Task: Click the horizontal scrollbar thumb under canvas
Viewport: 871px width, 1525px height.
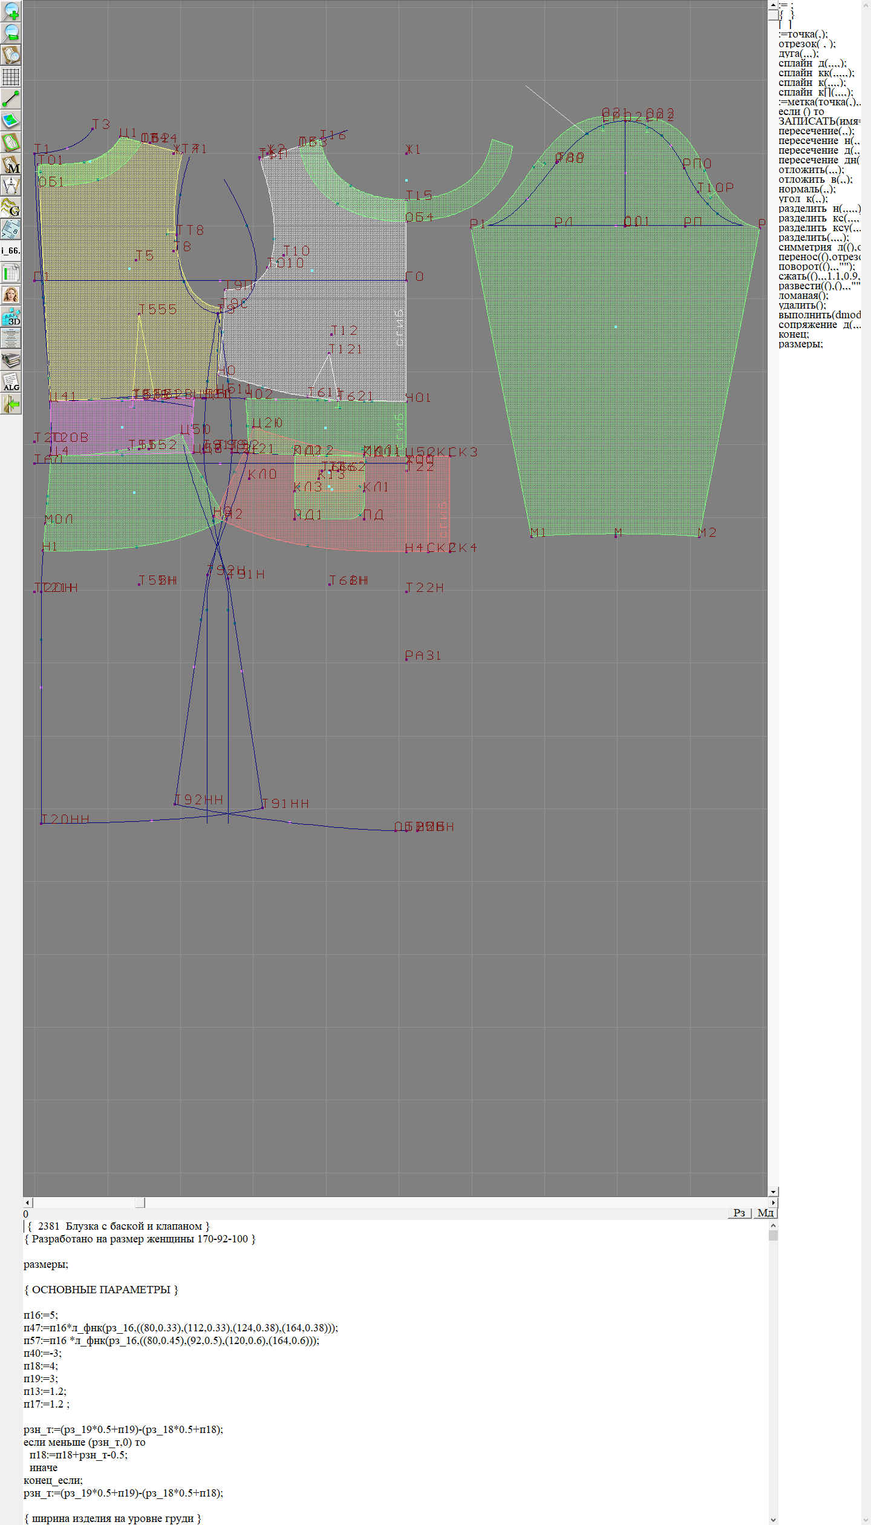Action: tap(140, 1202)
